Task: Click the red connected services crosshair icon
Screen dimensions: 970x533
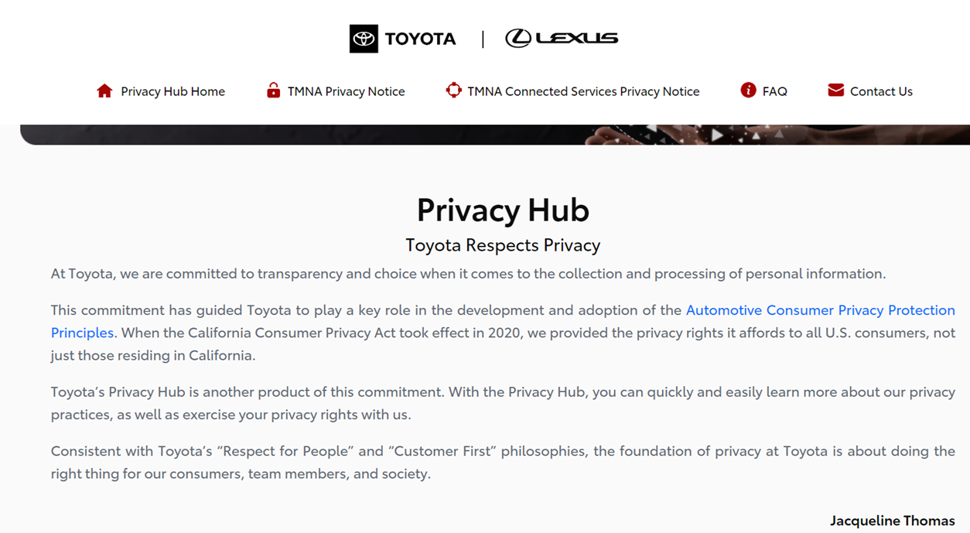Action: (x=454, y=90)
